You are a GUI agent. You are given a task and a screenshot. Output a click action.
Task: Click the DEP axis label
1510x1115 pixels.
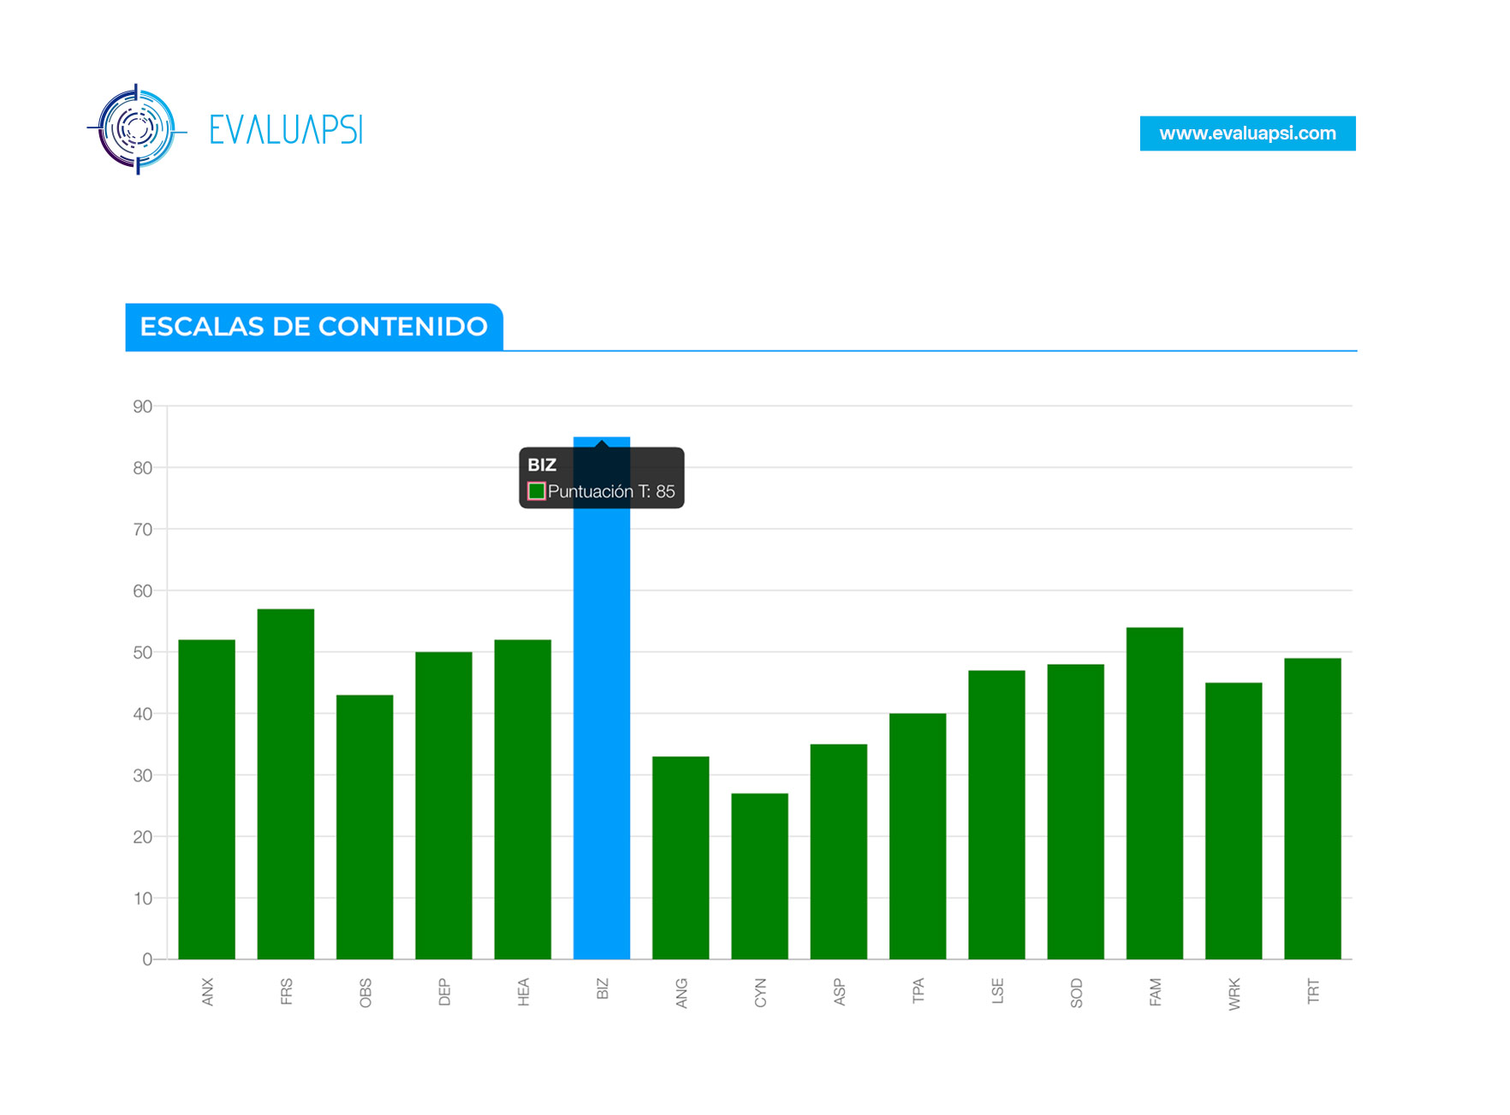click(x=444, y=992)
